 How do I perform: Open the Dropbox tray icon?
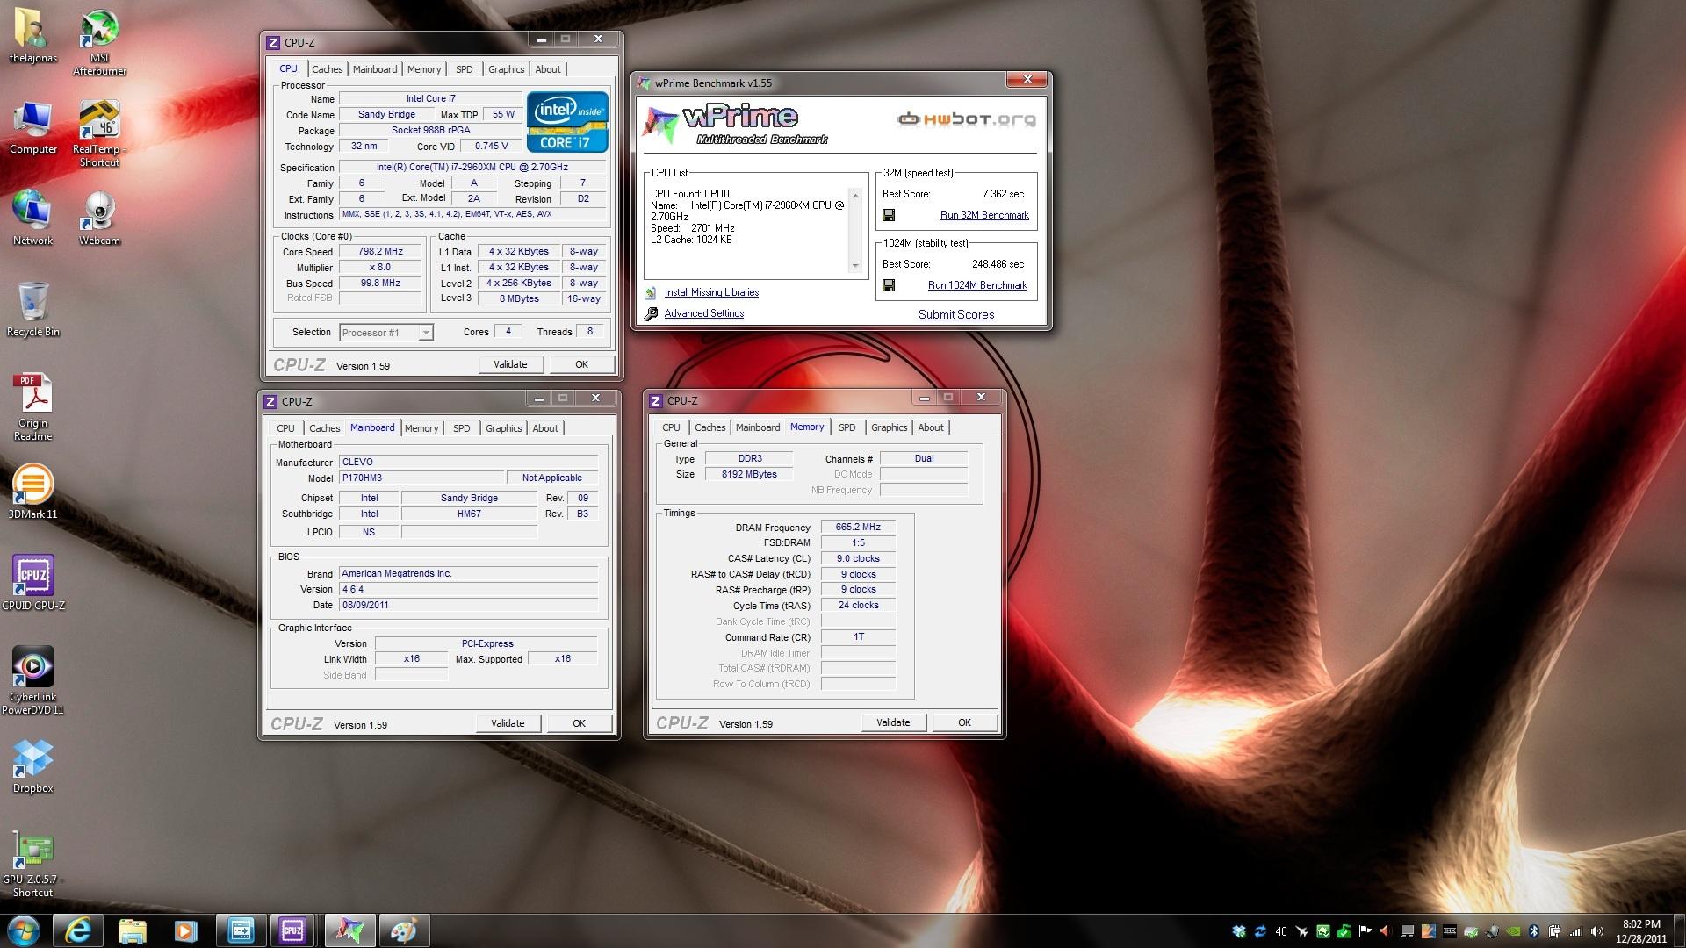pos(1239,931)
